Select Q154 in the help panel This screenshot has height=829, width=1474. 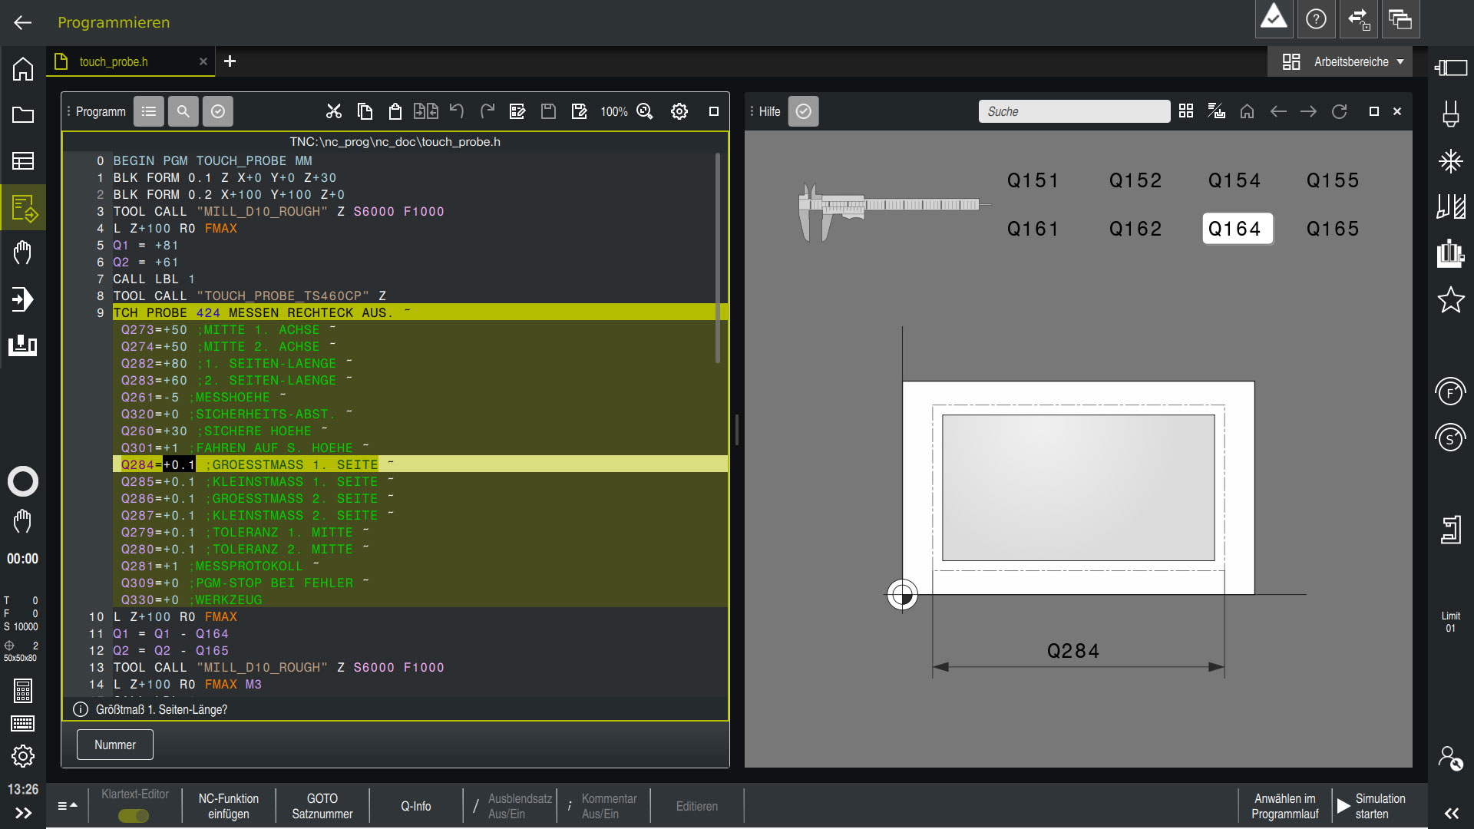(x=1234, y=180)
